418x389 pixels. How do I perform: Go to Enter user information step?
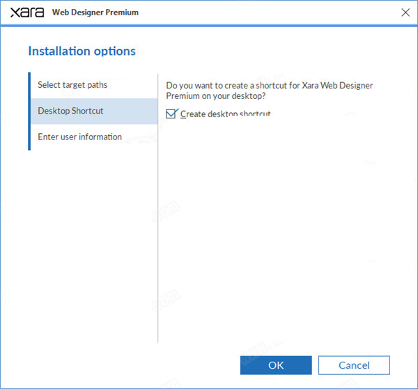tap(79, 137)
